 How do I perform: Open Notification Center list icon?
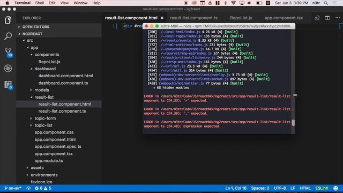(x=334, y=3)
